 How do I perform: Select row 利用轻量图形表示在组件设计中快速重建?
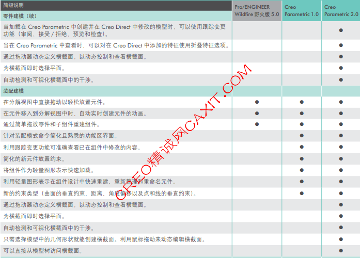coord(180,182)
